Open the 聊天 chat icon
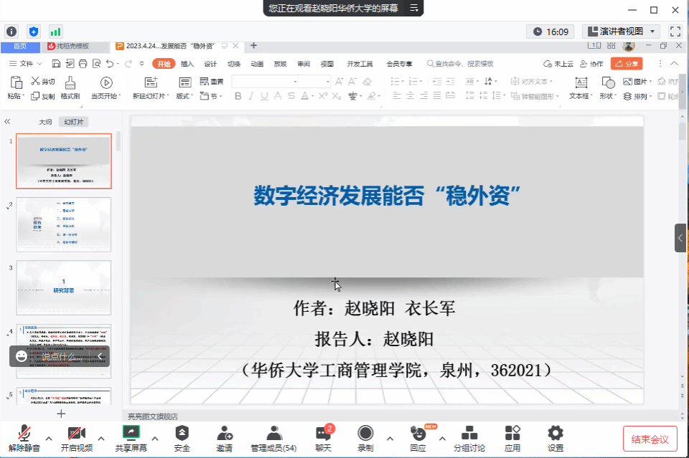This screenshot has height=458, width=689. [x=323, y=438]
